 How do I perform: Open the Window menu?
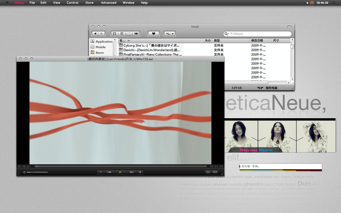click(x=128, y=3)
